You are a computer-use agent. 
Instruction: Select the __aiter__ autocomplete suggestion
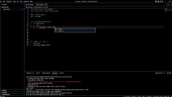coord(75,29)
